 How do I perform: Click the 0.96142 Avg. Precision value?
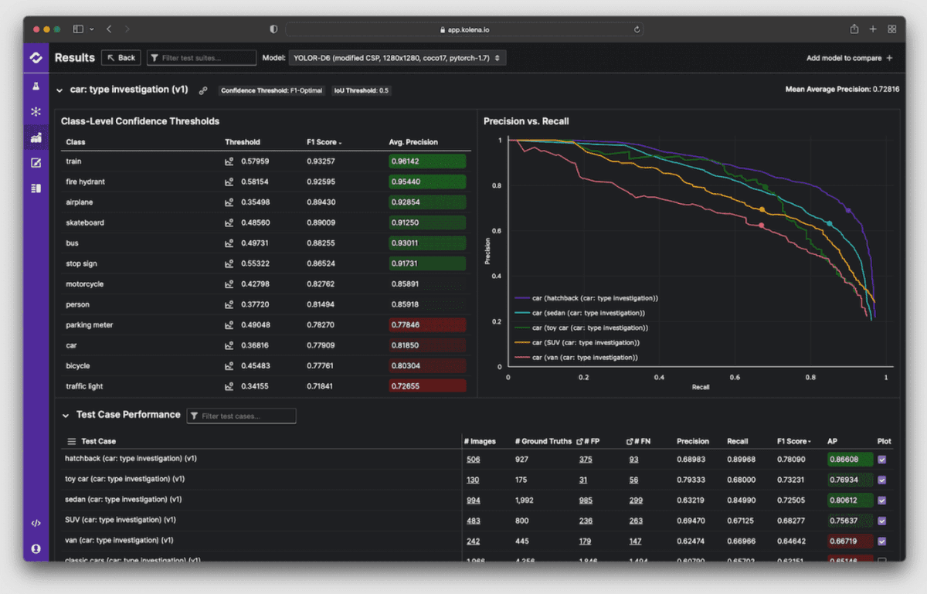(427, 161)
